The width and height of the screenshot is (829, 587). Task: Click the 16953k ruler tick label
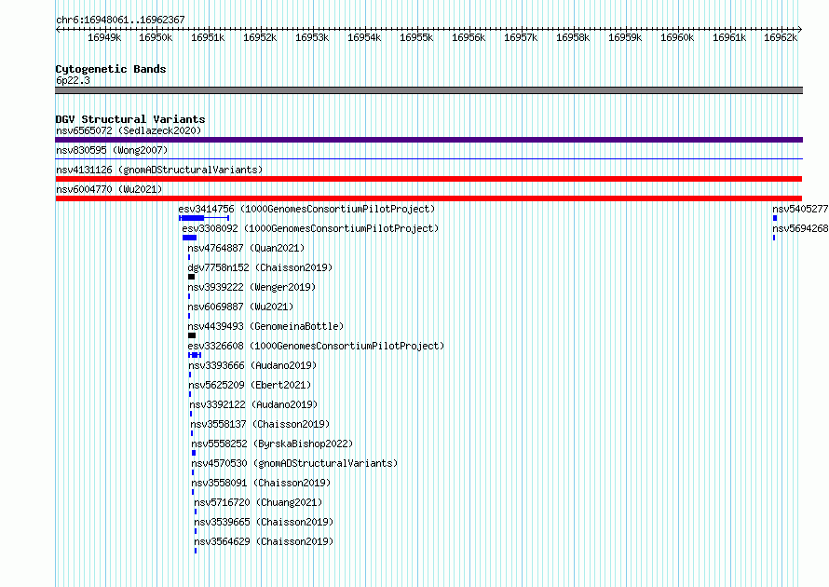pos(312,37)
